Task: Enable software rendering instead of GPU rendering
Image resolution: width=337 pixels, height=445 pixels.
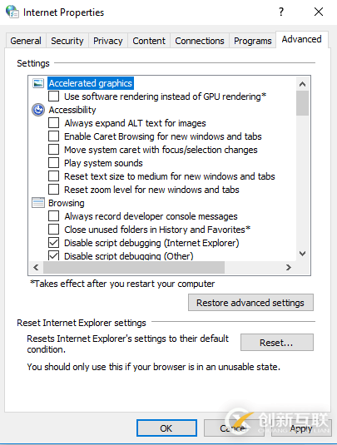Action: pos(53,96)
